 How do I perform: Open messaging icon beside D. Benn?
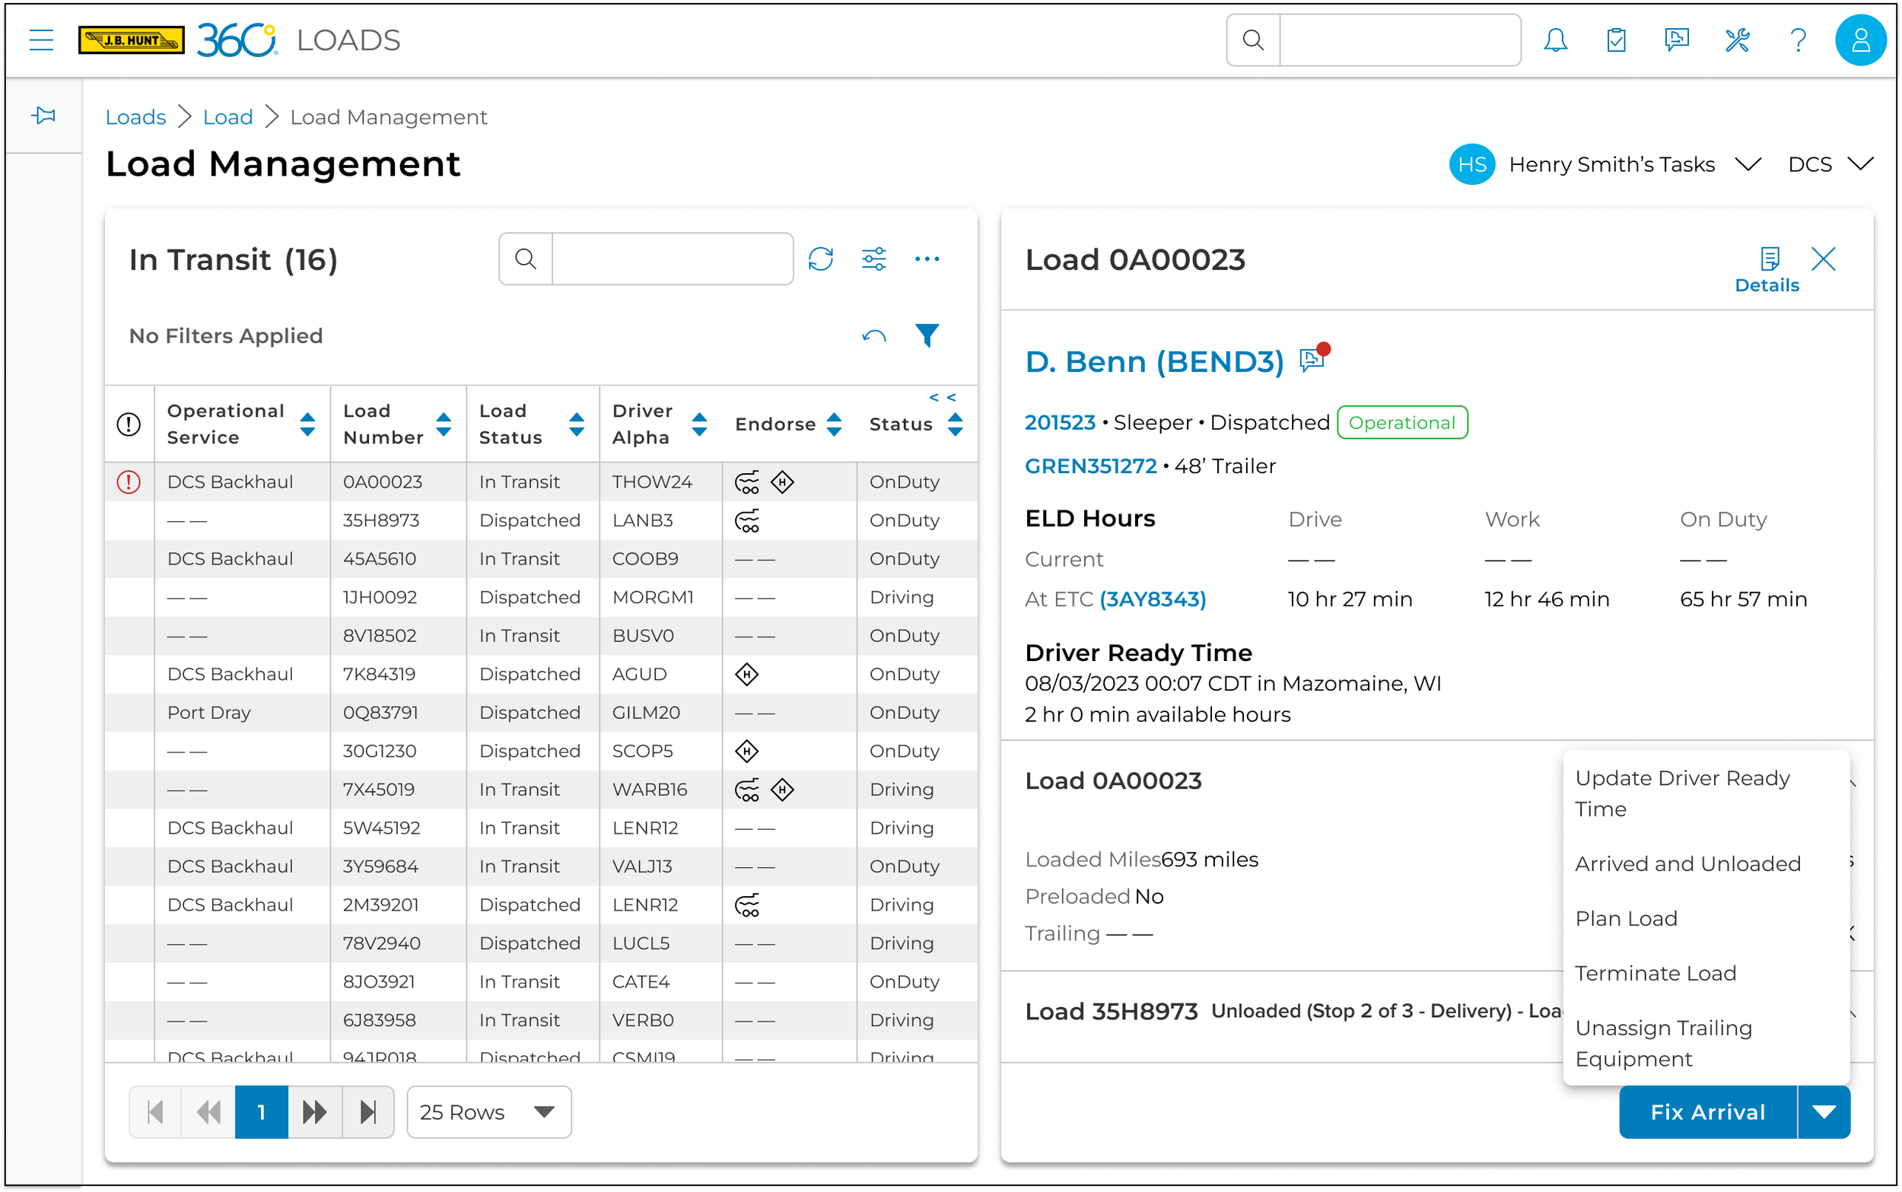[x=1312, y=360]
